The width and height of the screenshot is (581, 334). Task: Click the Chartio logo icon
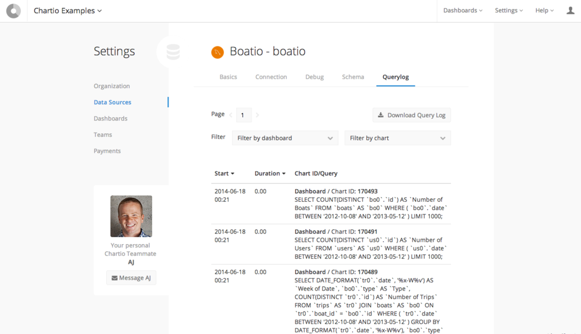pos(13,10)
